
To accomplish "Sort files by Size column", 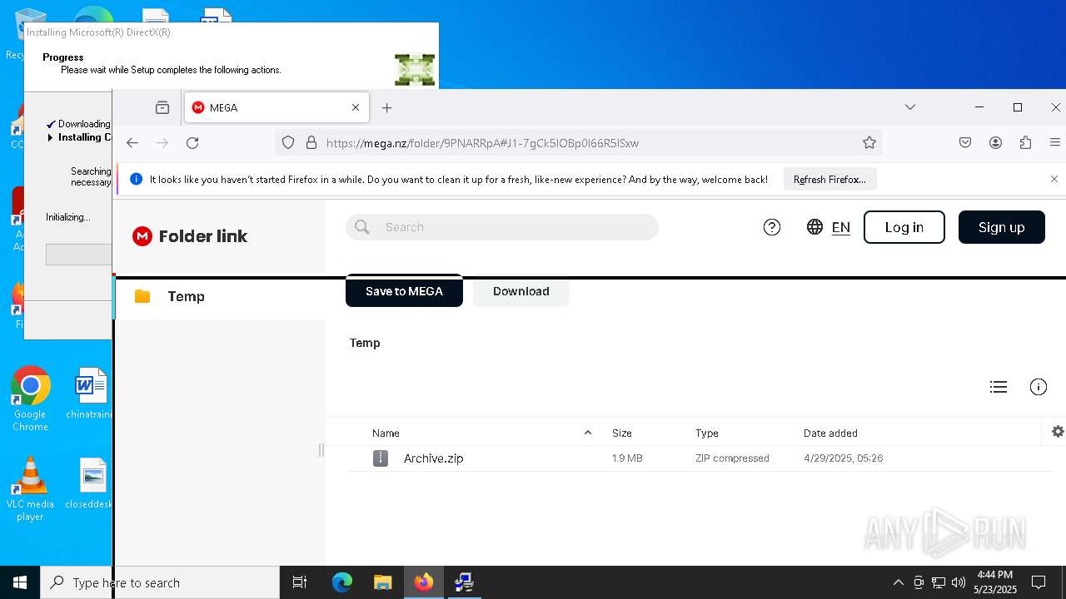I will pyautogui.click(x=622, y=433).
